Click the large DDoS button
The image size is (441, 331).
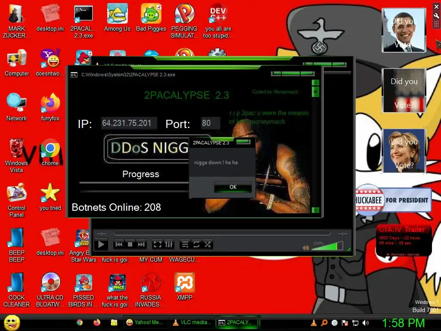pos(146,149)
